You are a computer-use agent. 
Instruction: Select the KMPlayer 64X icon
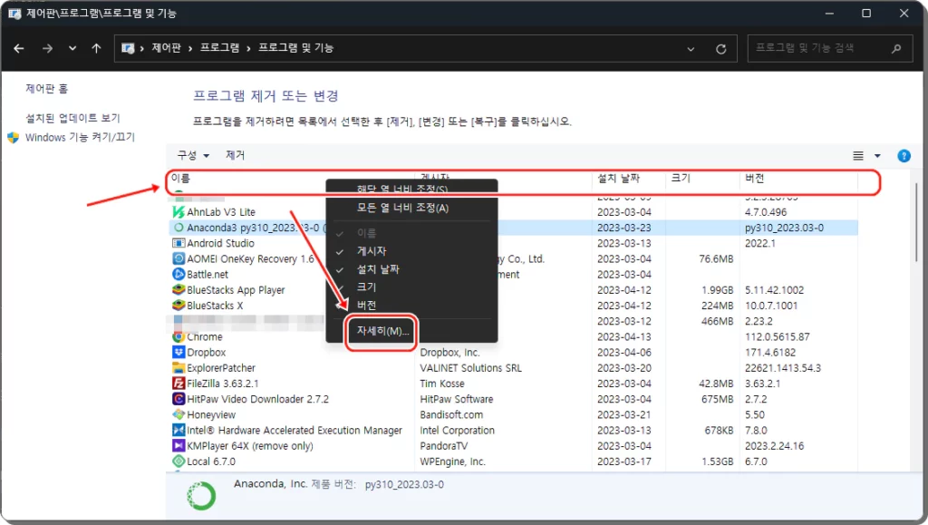[179, 446]
